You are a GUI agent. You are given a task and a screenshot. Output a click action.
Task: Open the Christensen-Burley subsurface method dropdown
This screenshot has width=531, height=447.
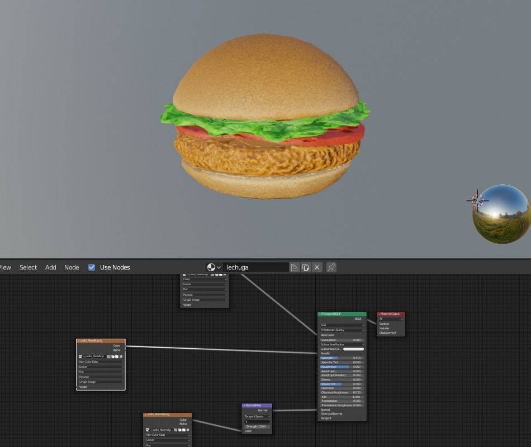pyautogui.click(x=342, y=330)
